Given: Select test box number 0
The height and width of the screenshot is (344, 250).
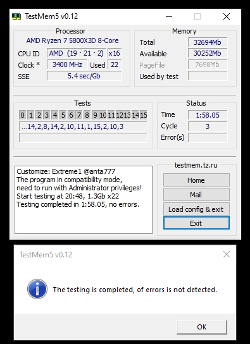Looking at the screenshot, I should (22, 115).
